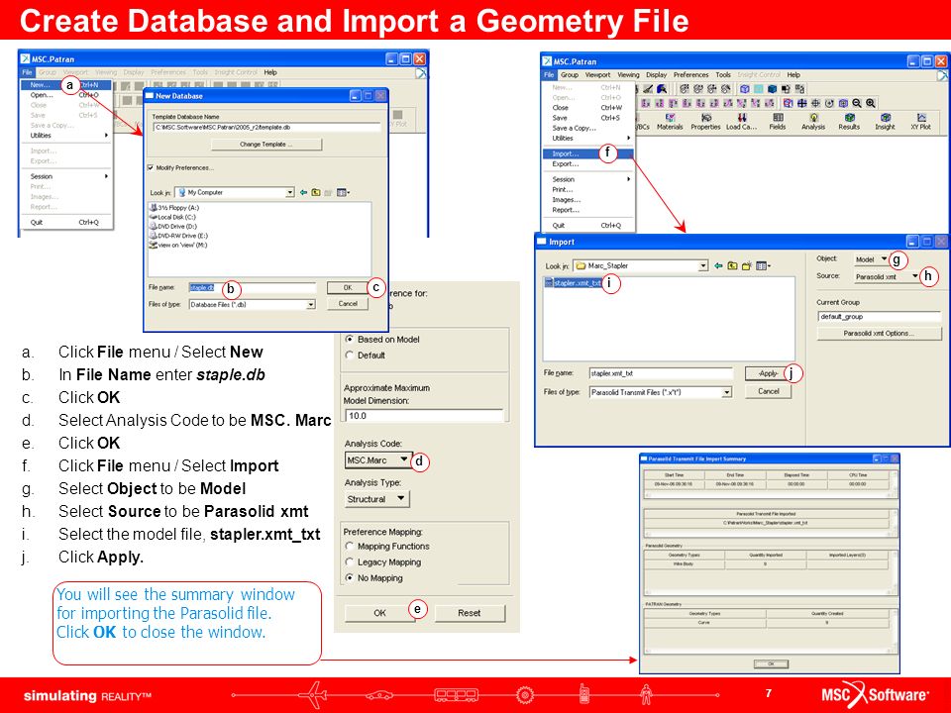Click up one level folder icon in Import dialog
This screenshot has height=713, width=951.
tap(733, 265)
